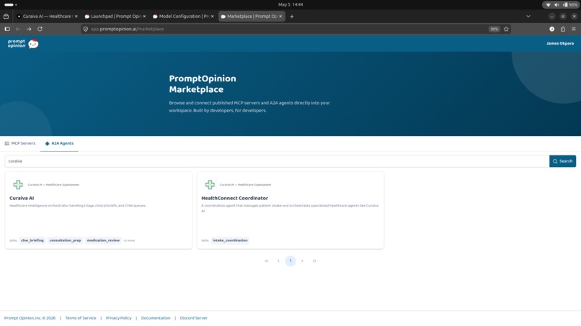The image size is (581, 326).
Task: Open the HealthConnect Coordinator card title
Action: pos(234,198)
